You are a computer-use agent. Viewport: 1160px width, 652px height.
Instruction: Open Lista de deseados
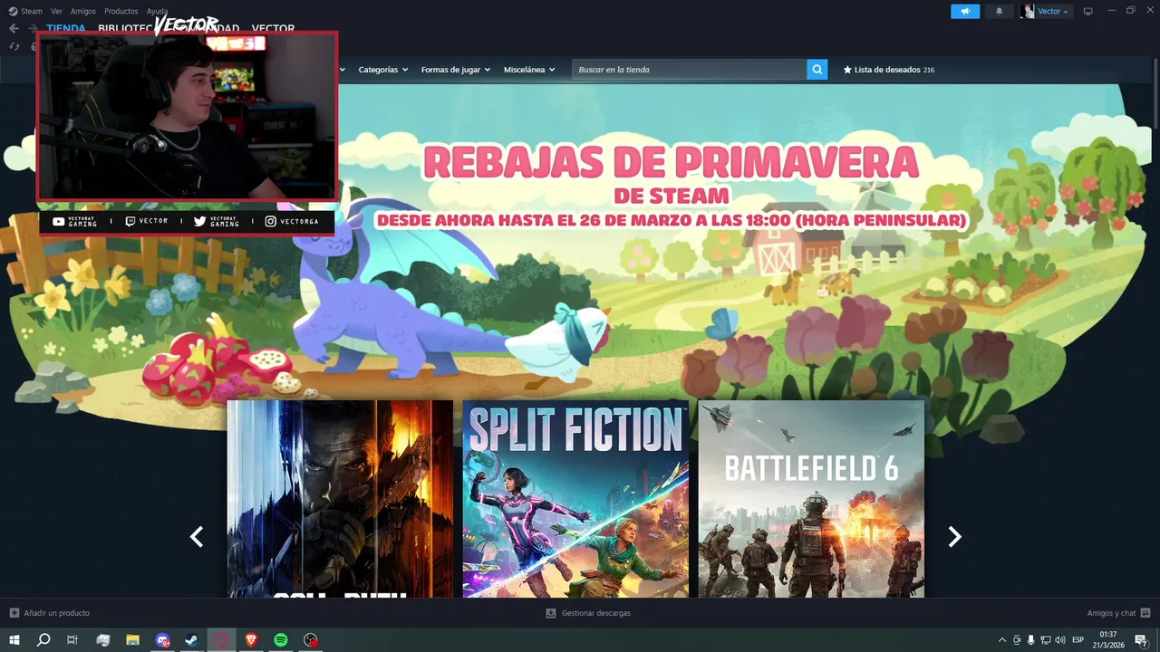(x=888, y=70)
